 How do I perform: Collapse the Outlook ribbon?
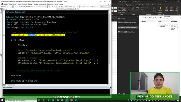coord(180,14)
